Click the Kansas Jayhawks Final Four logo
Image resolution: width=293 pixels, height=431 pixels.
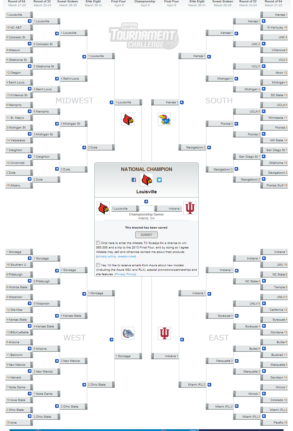click(164, 120)
